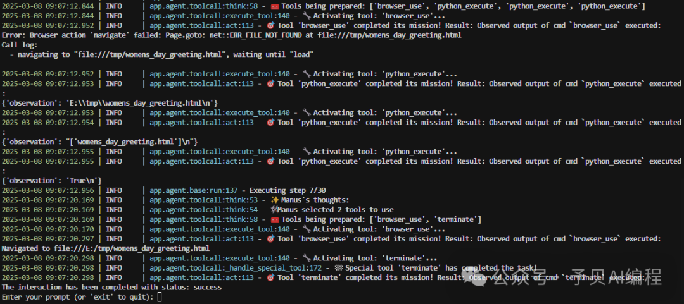Screen dimensions: 684x304
Task: Click "Special tool 'terminate' has completed the task!"
Action: [x=441, y=268]
